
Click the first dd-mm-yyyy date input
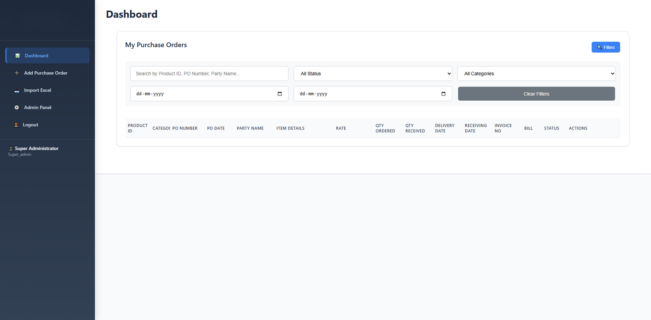coord(203,94)
